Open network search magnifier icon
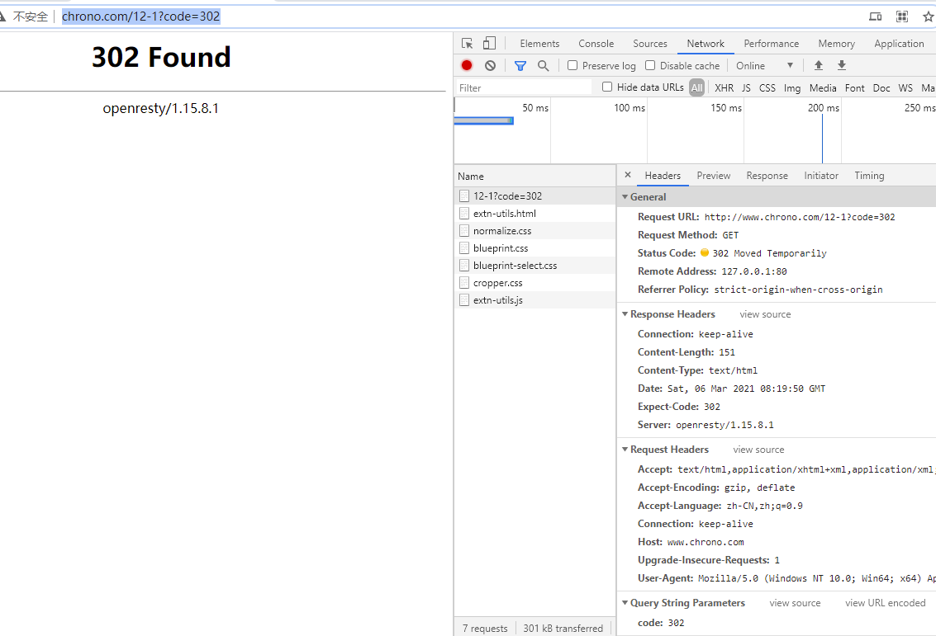936x636 pixels. coord(543,66)
